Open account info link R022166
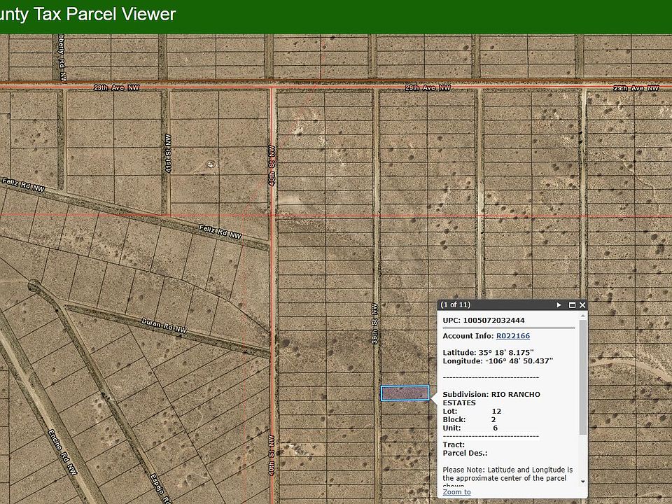Image resolution: width=672 pixels, height=504 pixels. (512, 336)
